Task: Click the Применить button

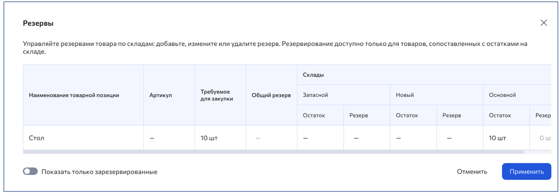Action: (526, 171)
